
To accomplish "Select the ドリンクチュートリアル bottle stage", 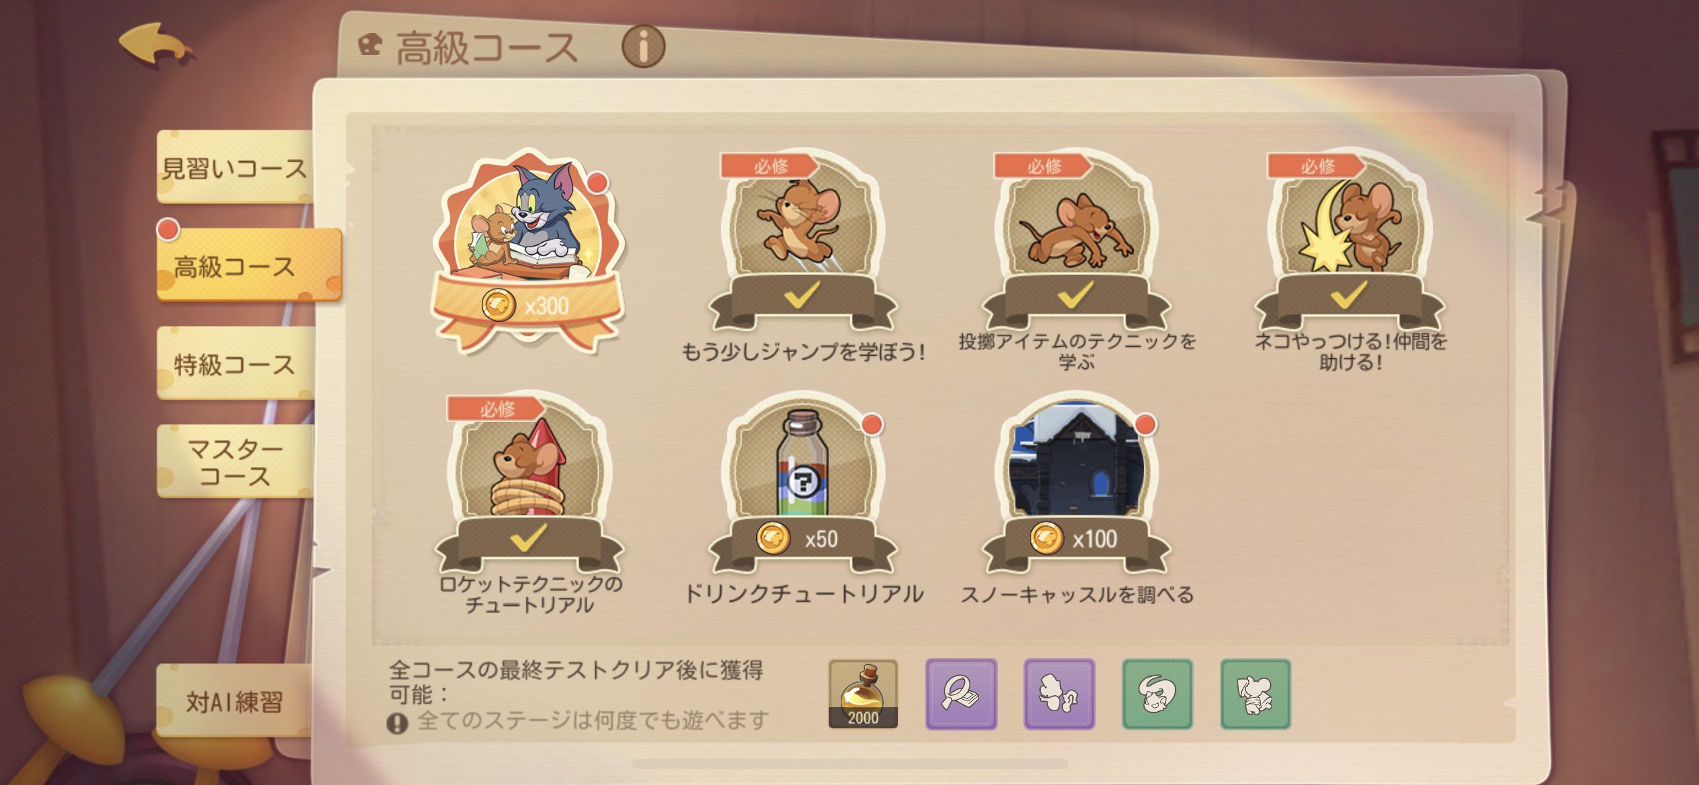I will (803, 484).
